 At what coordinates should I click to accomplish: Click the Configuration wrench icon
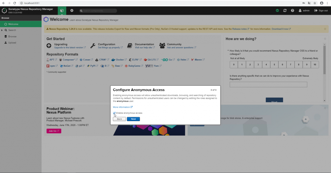coord(93,46)
